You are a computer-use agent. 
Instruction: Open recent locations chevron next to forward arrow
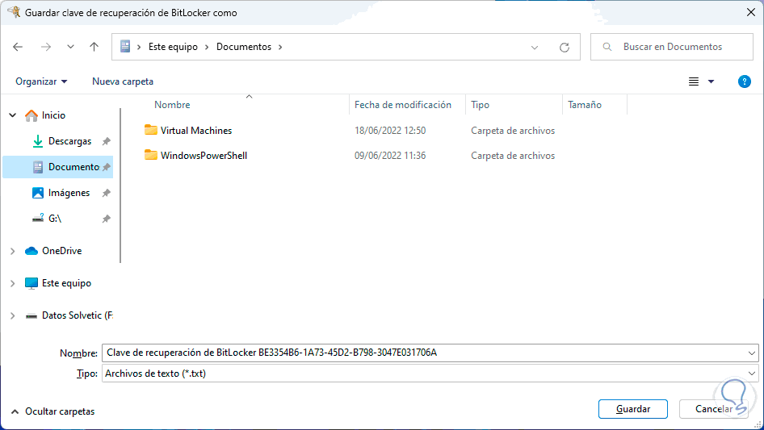tap(70, 47)
